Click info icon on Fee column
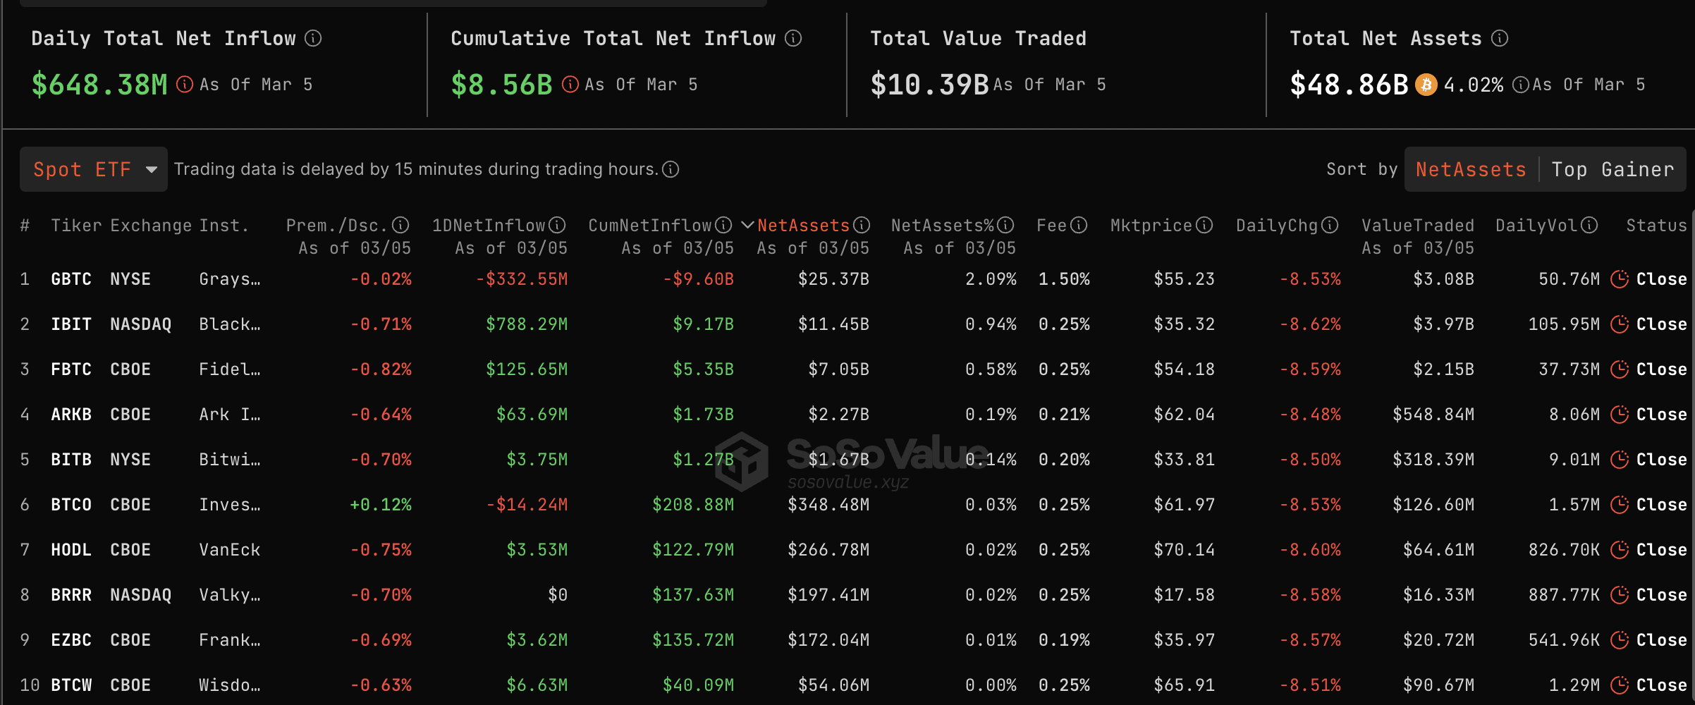 point(1079,225)
